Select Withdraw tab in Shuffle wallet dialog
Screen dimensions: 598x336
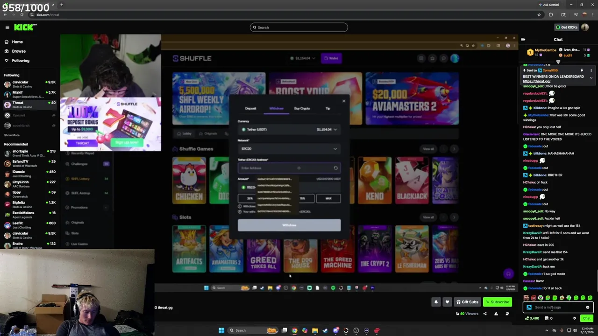click(276, 108)
